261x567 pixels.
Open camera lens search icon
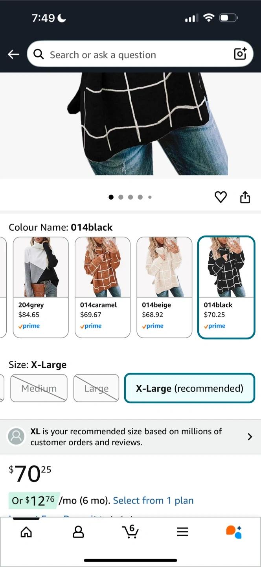point(240,54)
